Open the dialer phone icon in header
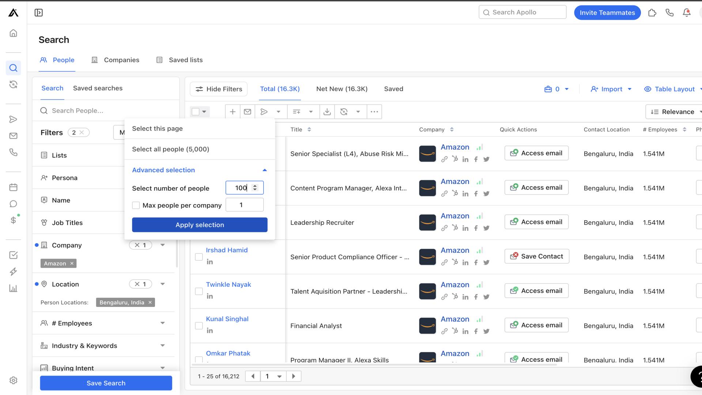Image resolution: width=702 pixels, height=395 pixels. click(x=669, y=13)
